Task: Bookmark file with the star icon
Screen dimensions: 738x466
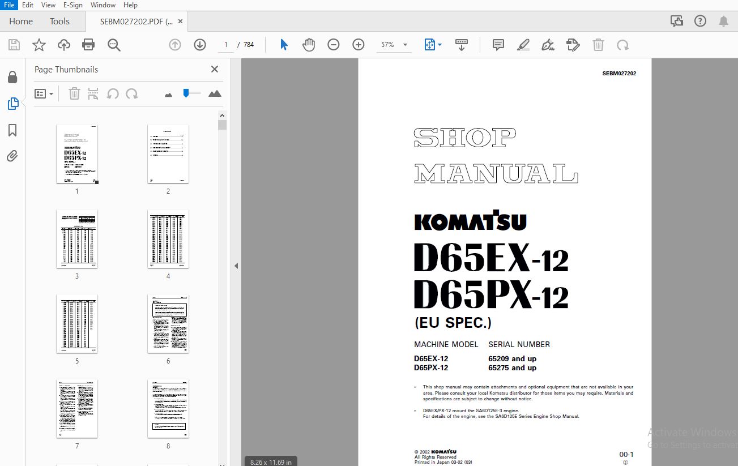Action: coord(39,45)
